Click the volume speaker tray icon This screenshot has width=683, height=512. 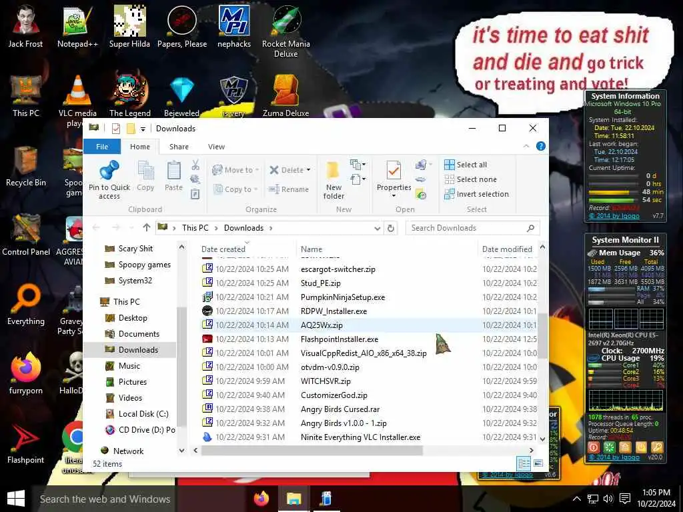point(608,499)
